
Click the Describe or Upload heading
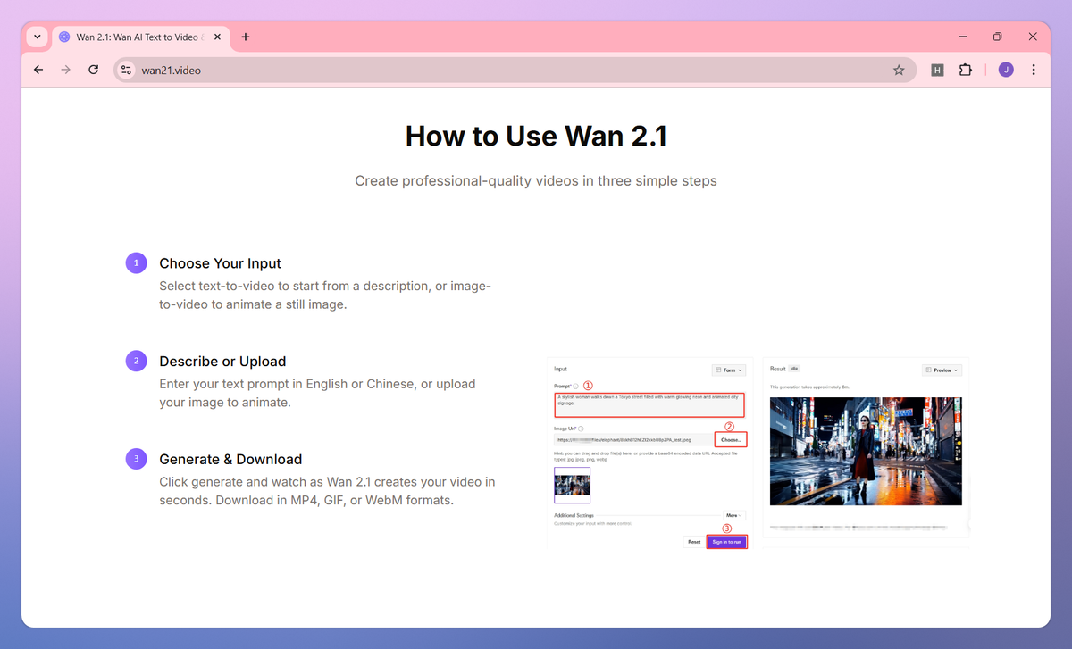(222, 361)
